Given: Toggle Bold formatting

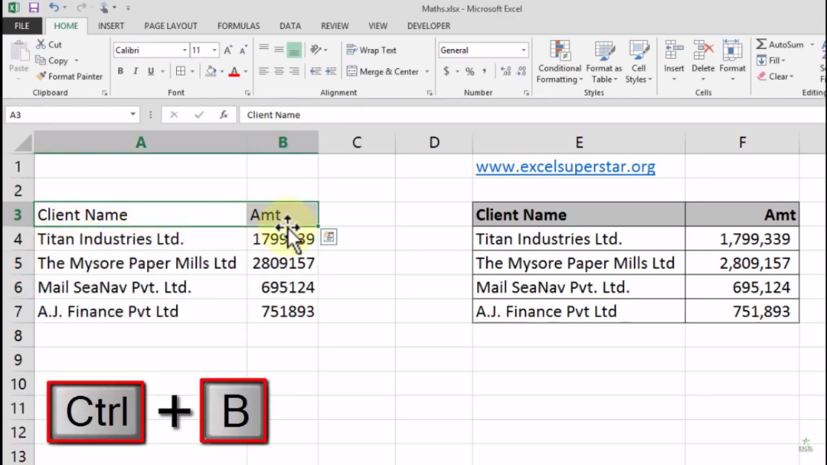Looking at the screenshot, I should [120, 71].
